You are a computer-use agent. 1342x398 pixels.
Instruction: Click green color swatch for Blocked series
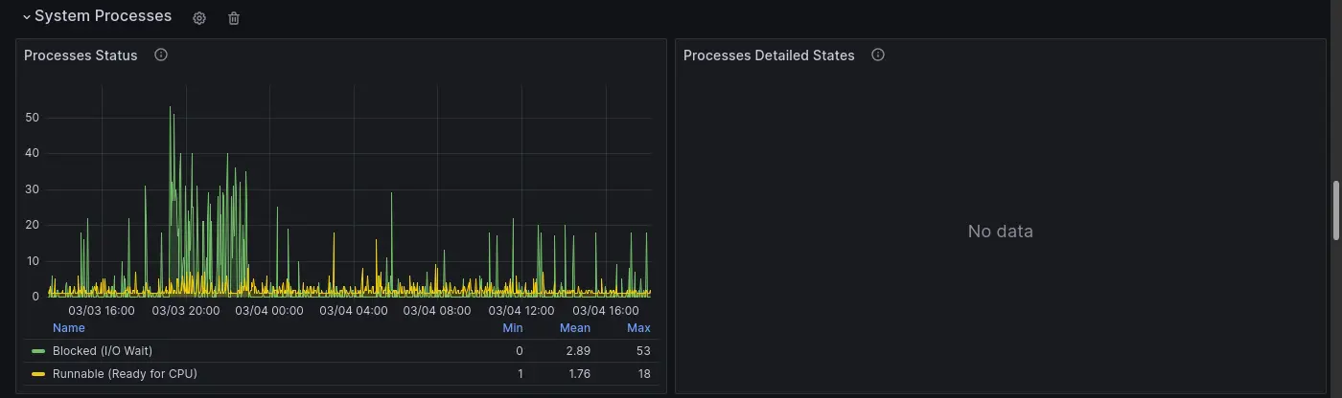pyautogui.click(x=38, y=351)
